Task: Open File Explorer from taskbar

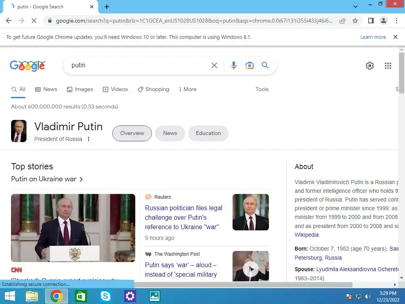Action: (32, 296)
